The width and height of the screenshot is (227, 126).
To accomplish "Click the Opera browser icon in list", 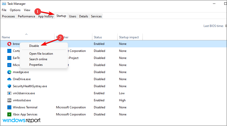I will coord(9,44).
